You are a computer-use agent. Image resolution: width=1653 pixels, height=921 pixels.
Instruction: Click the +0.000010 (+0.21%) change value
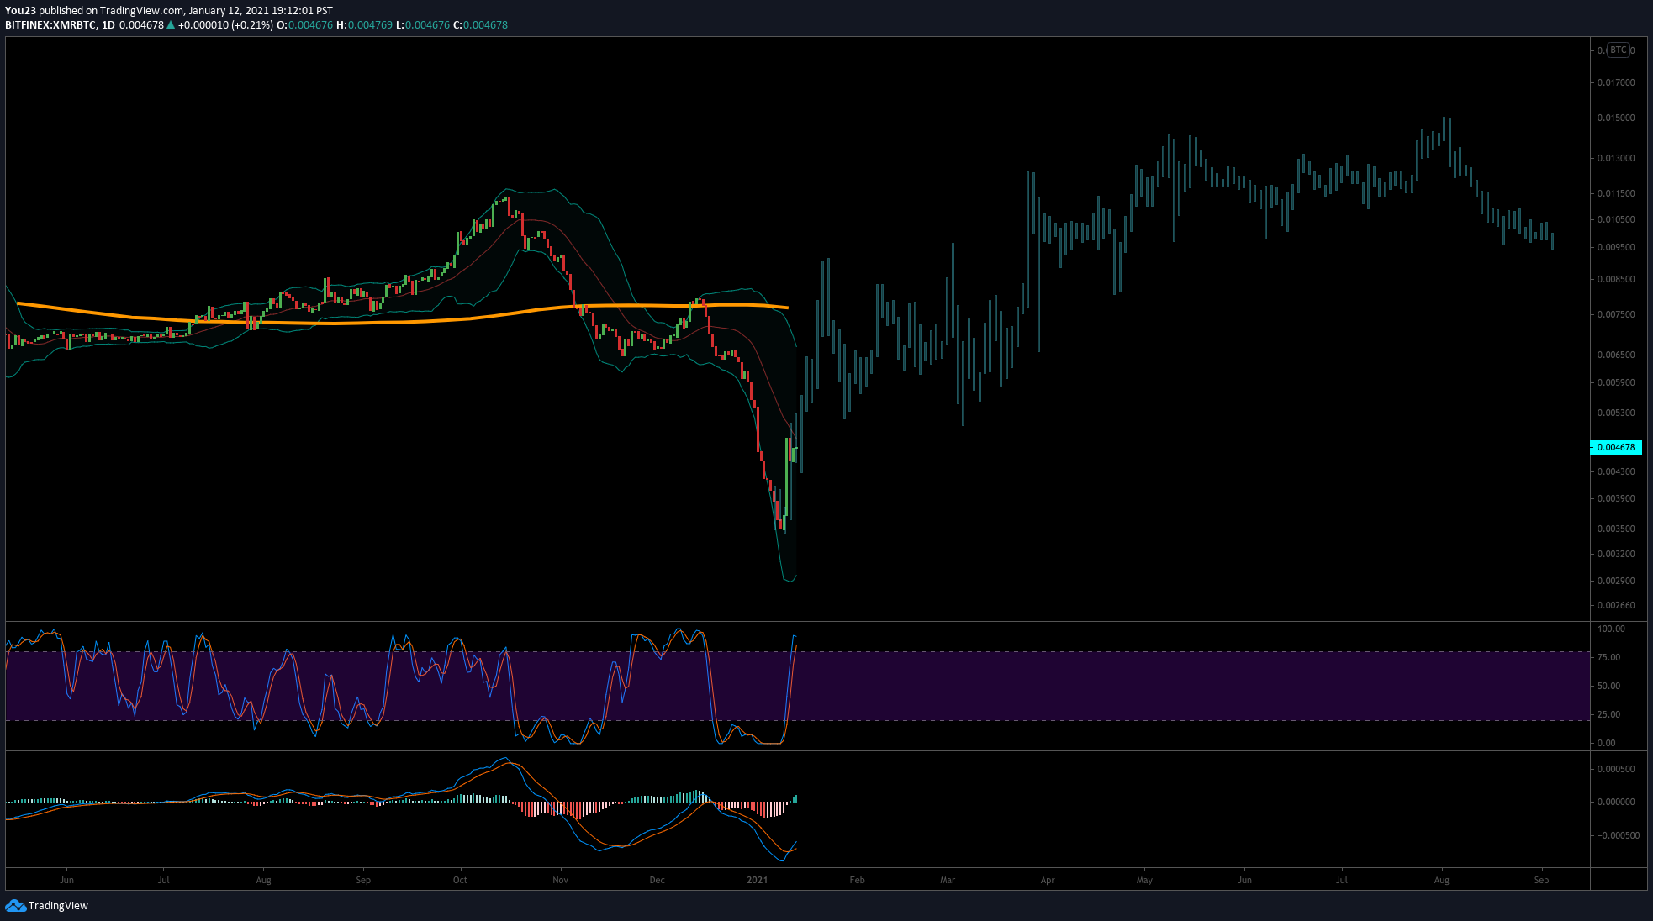pyautogui.click(x=225, y=25)
